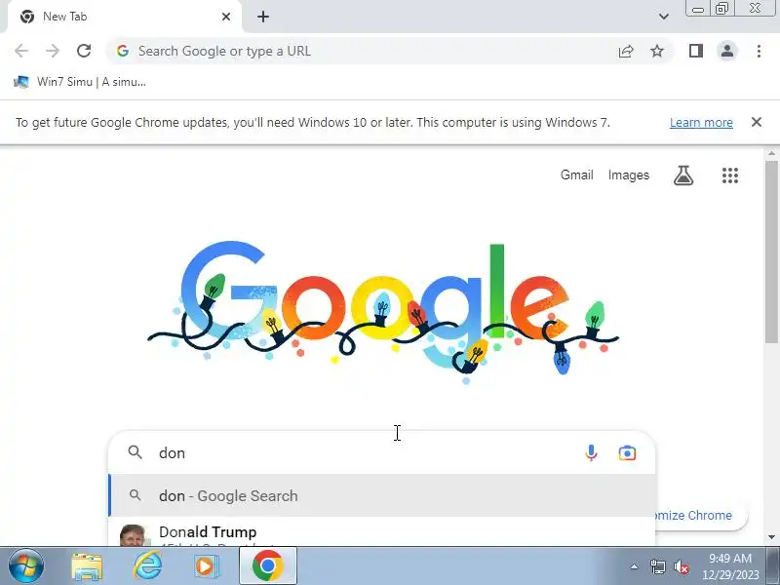Screen dimensions: 780x585
Task: Open Search Labs flask icon
Action: (683, 175)
